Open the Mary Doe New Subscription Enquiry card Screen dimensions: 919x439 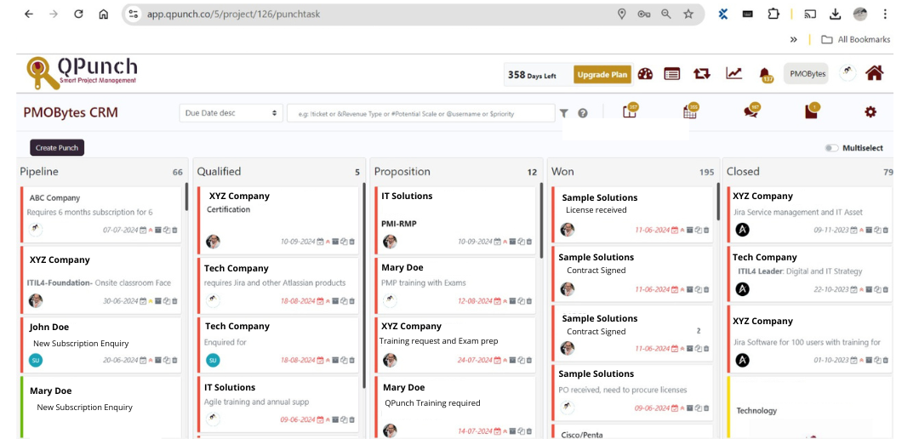[100, 408]
